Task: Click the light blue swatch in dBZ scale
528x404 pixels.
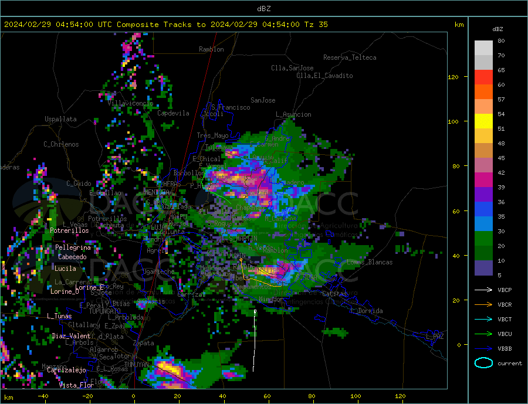Action: tap(483, 224)
